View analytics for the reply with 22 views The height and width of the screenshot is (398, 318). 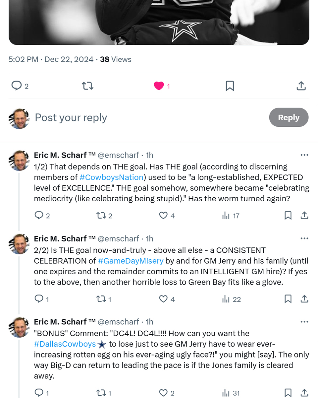coord(231,299)
